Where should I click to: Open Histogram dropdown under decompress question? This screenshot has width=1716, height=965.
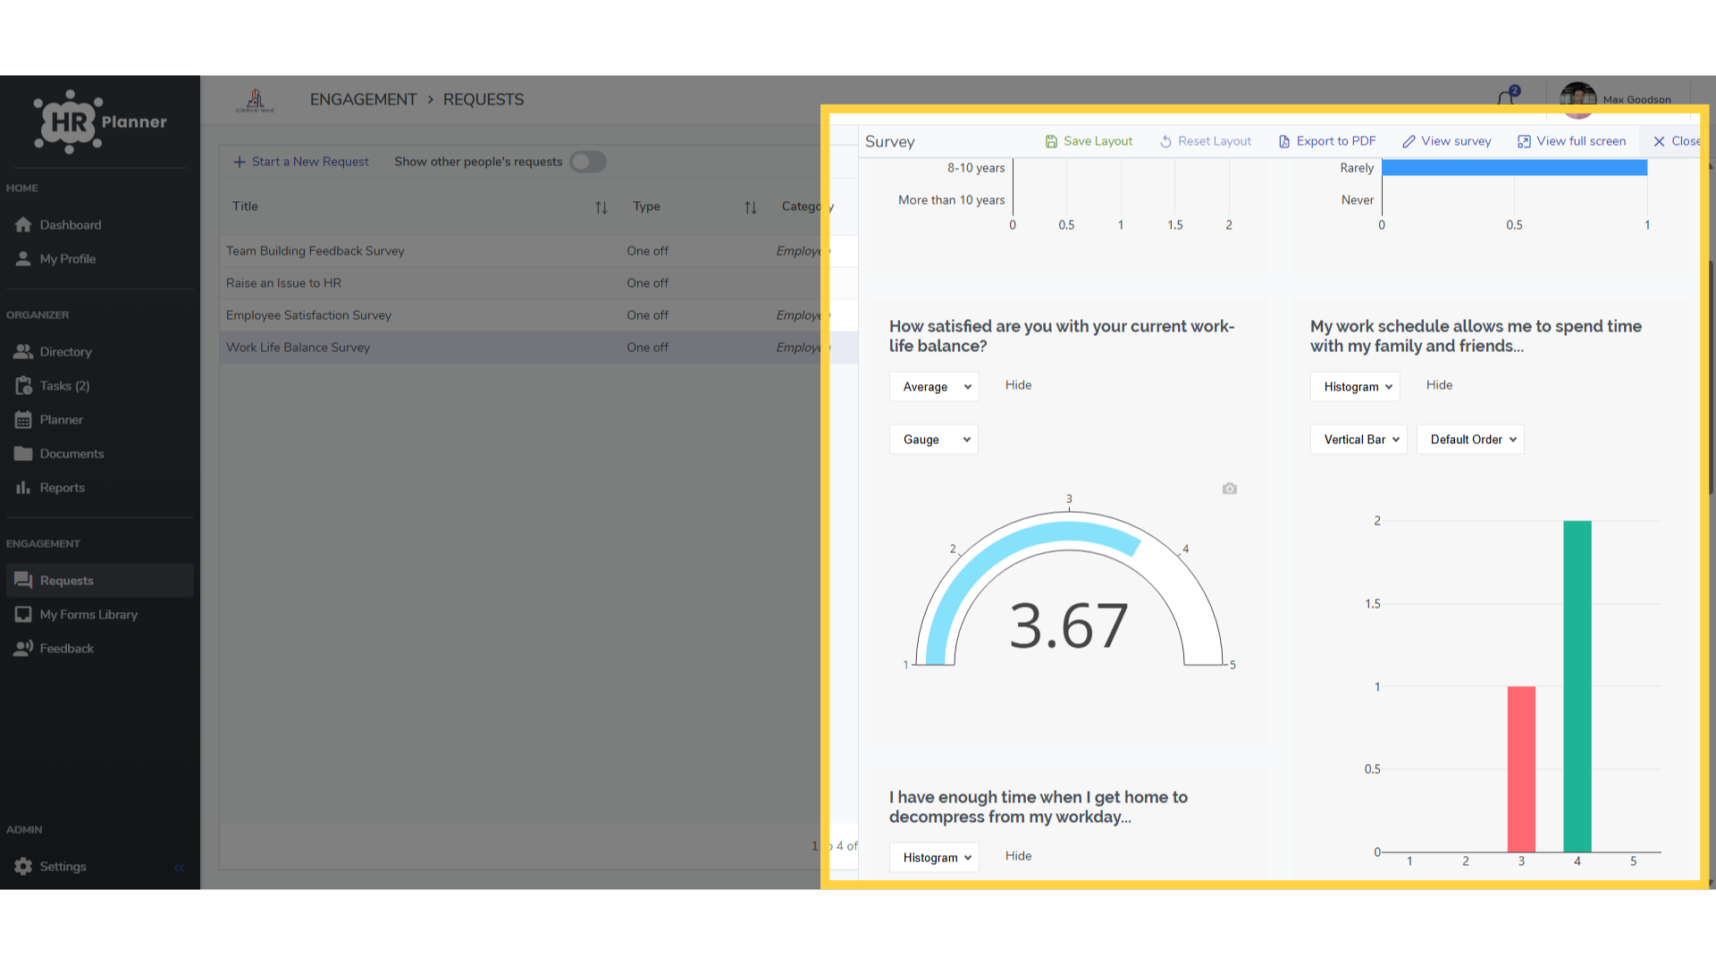click(x=934, y=858)
